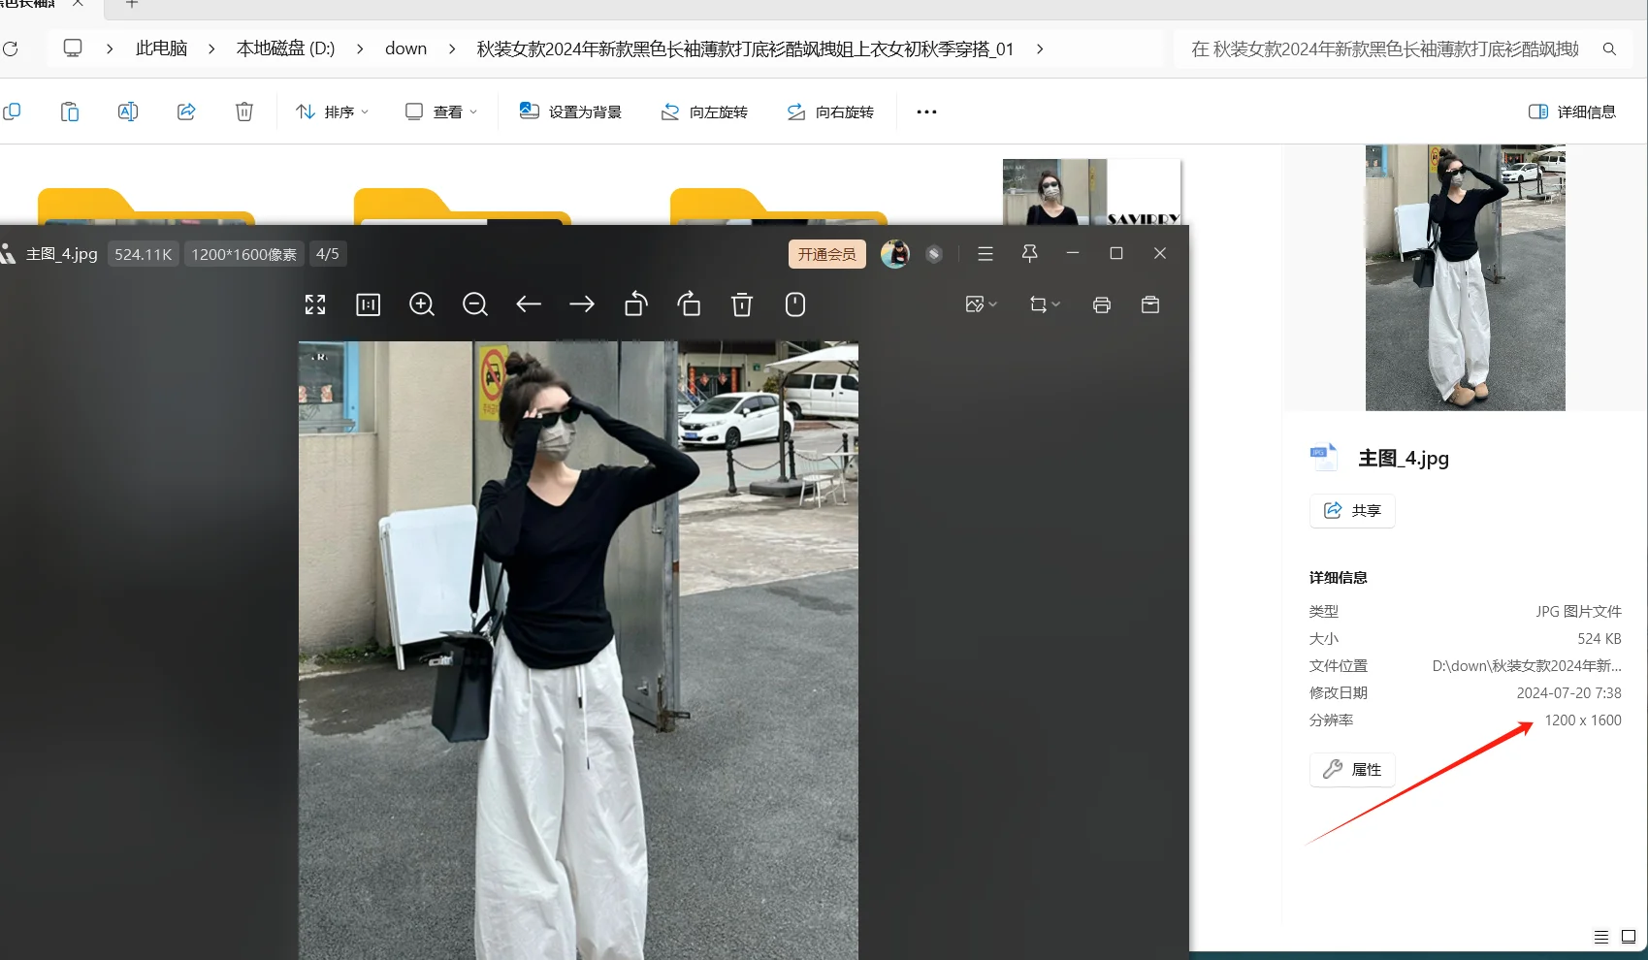The width and height of the screenshot is (1648, 960).
Task: Open the viewer hamburger menu
Action: (x=985, y=253)
